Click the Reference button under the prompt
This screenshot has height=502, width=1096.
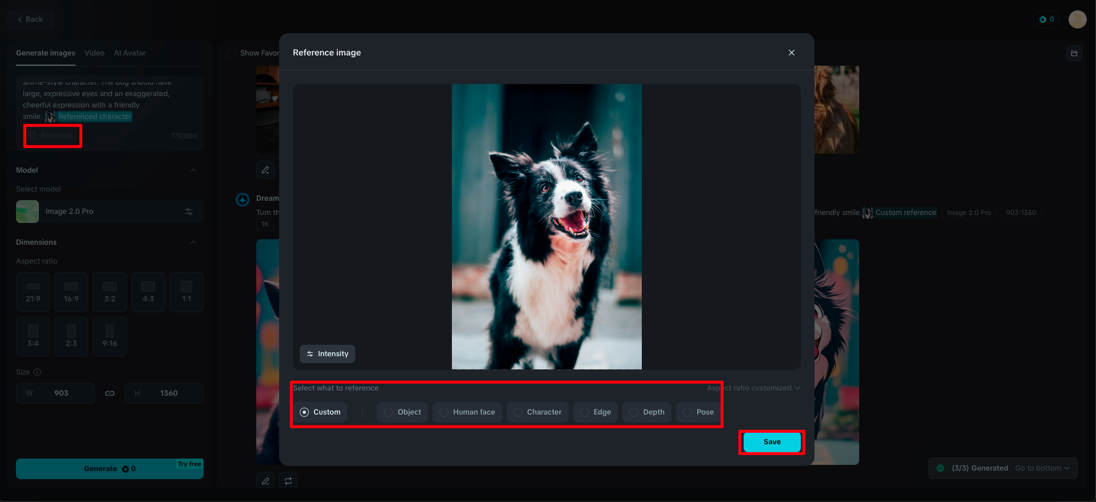click(x=52, y=136)
